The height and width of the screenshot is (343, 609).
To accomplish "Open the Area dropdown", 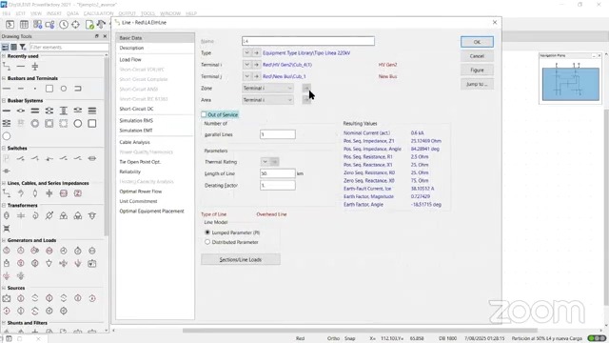I will tap(267, 100).
